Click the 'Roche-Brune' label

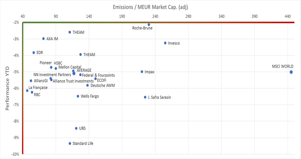[142, 28]
